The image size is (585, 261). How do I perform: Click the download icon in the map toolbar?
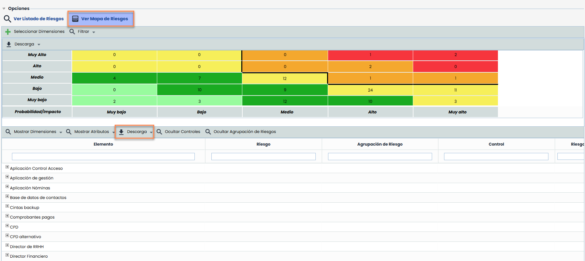(x=9, y=44)
